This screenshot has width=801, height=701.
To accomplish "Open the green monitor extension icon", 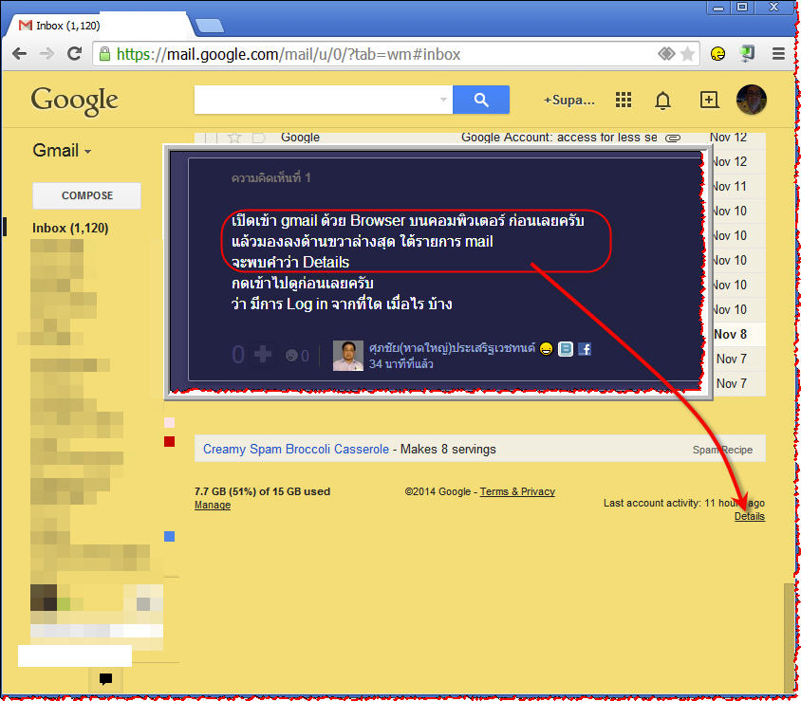I will tap(747, 54).
